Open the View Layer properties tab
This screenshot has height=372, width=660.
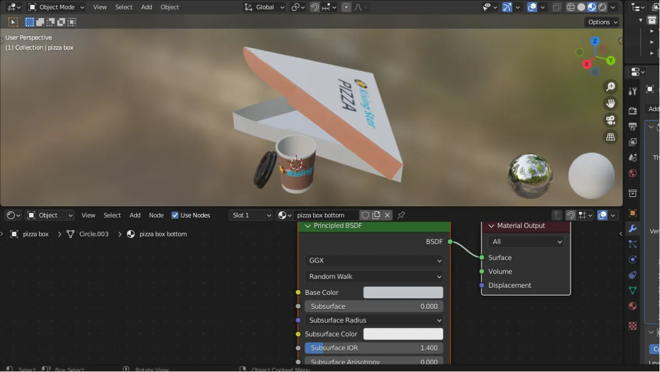(x=633, y=142)
